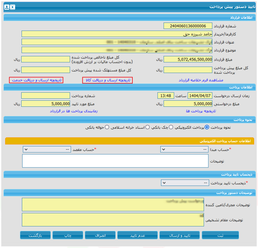Image resolution: width=258 pixels, height=248 pixels.
Task: Click the نحوه پرداخت section header
Action: point(130,120)
